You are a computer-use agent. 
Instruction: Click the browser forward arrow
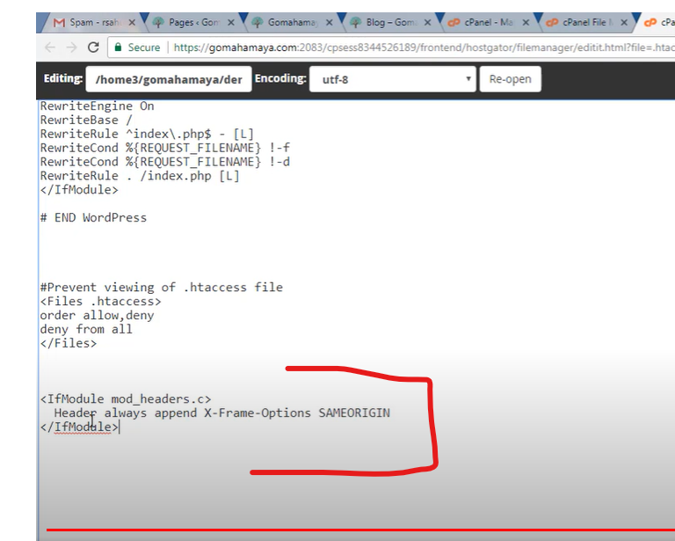point(71,48)
